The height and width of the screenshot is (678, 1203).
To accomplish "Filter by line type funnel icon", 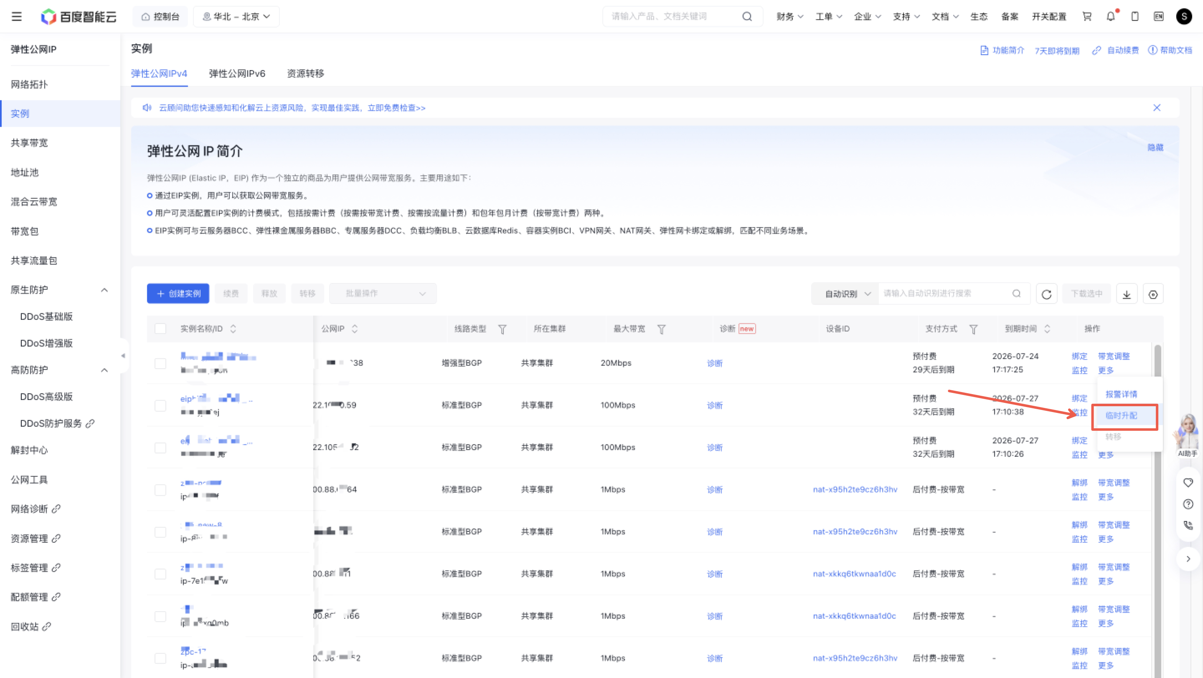I will [x=503, y=329].
